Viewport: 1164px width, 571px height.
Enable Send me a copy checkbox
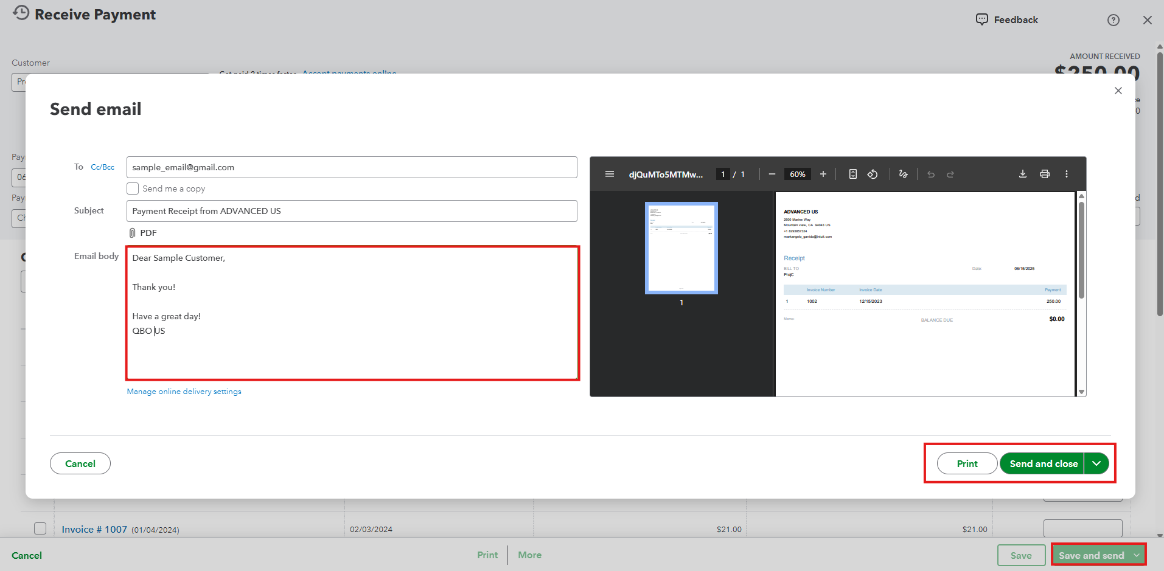(x=133, y=189)
